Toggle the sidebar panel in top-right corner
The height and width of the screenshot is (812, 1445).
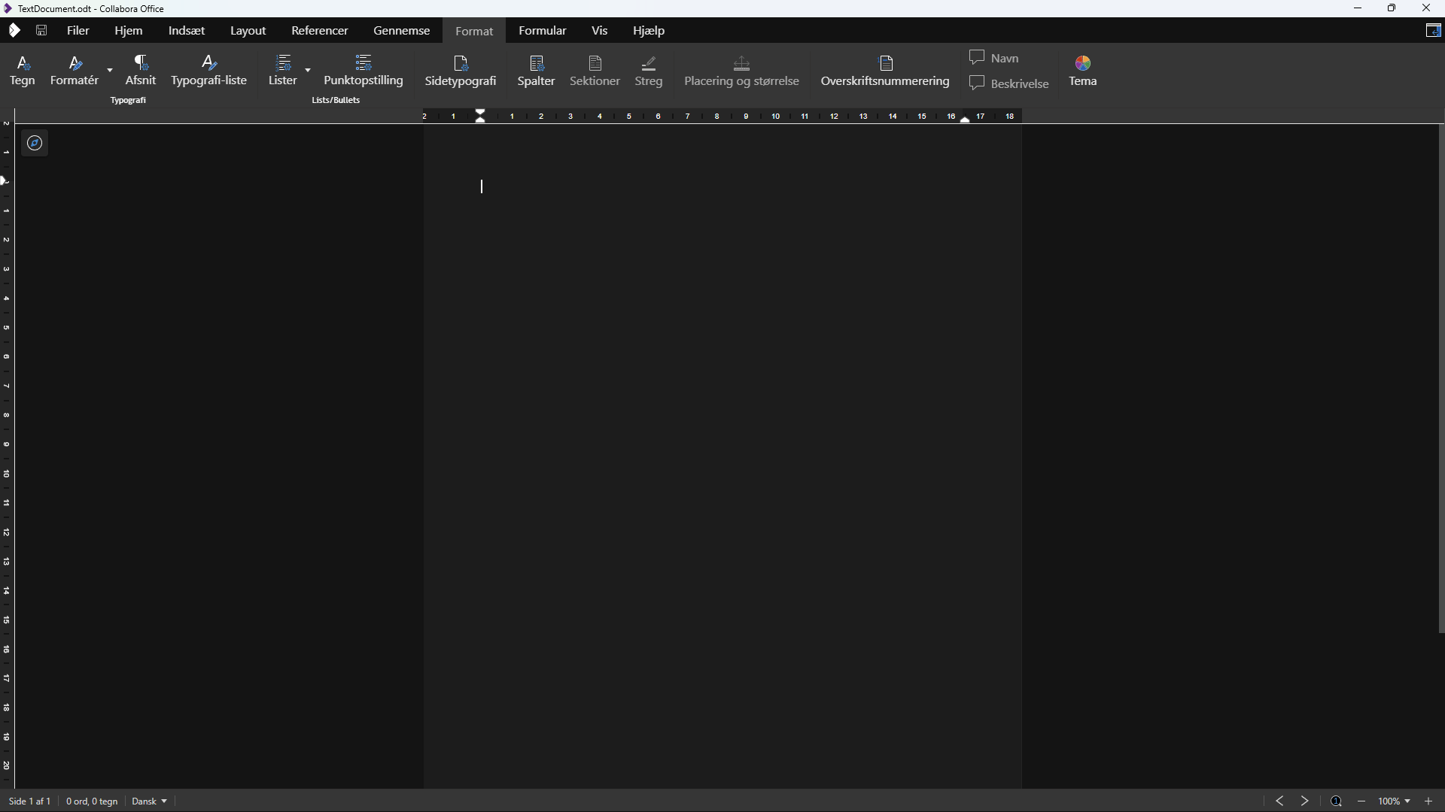click(1434, 30)
